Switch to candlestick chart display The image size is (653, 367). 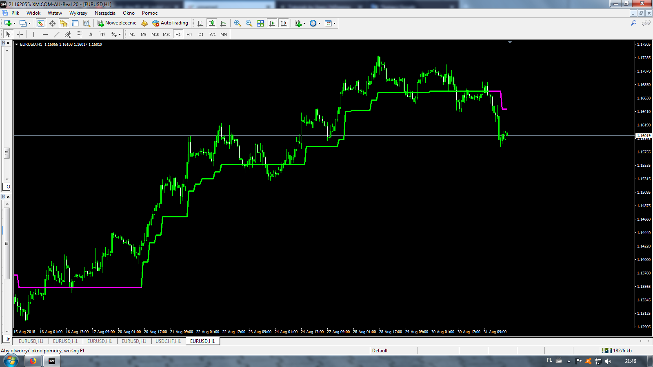[212, 23]
